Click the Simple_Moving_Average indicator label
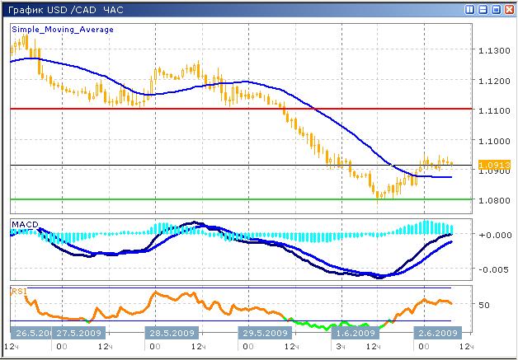Image resolution: width=518 pixels, height=360 pixels. point(62,29)
